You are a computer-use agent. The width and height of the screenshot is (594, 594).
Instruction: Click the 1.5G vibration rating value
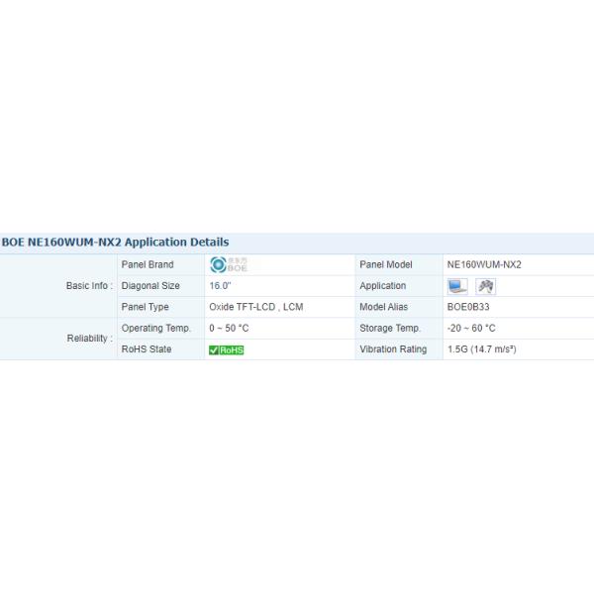pos(481,349)
